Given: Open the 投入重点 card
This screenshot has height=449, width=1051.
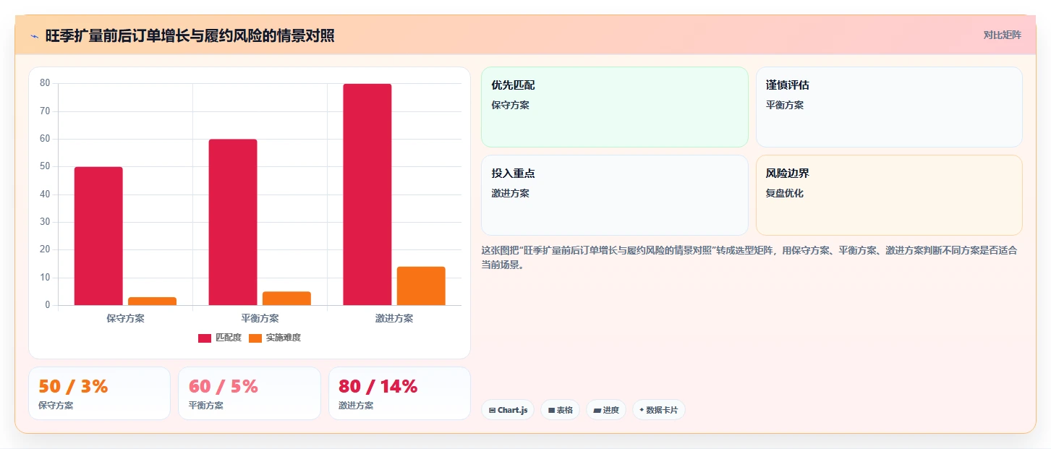Looking at the screenshot, I should pos(615,195).
